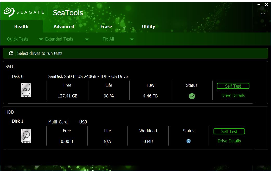Viewport: 271px width, 171px height.
Task: Open Drive Details for Disk 0
Action: [233, 95]
